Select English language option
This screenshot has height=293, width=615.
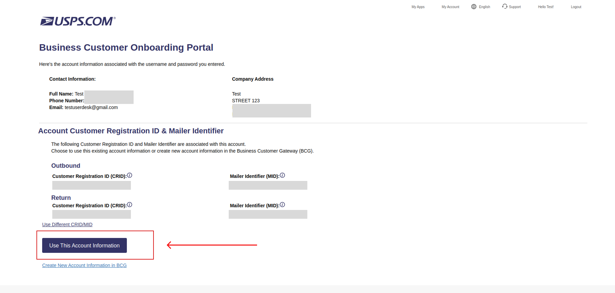(x=484, y=7)
